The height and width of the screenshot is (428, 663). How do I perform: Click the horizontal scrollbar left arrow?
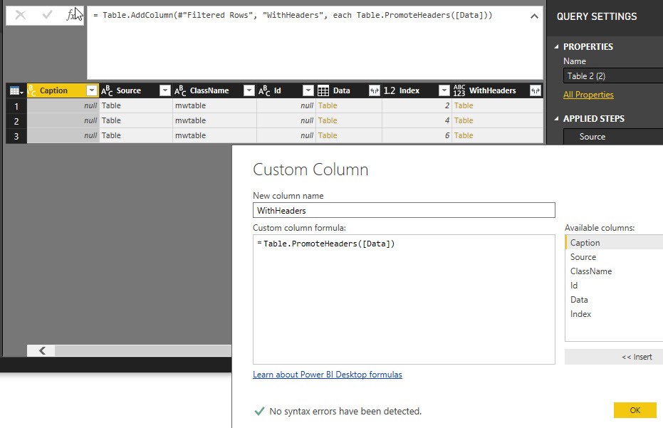tap(41, 350)
